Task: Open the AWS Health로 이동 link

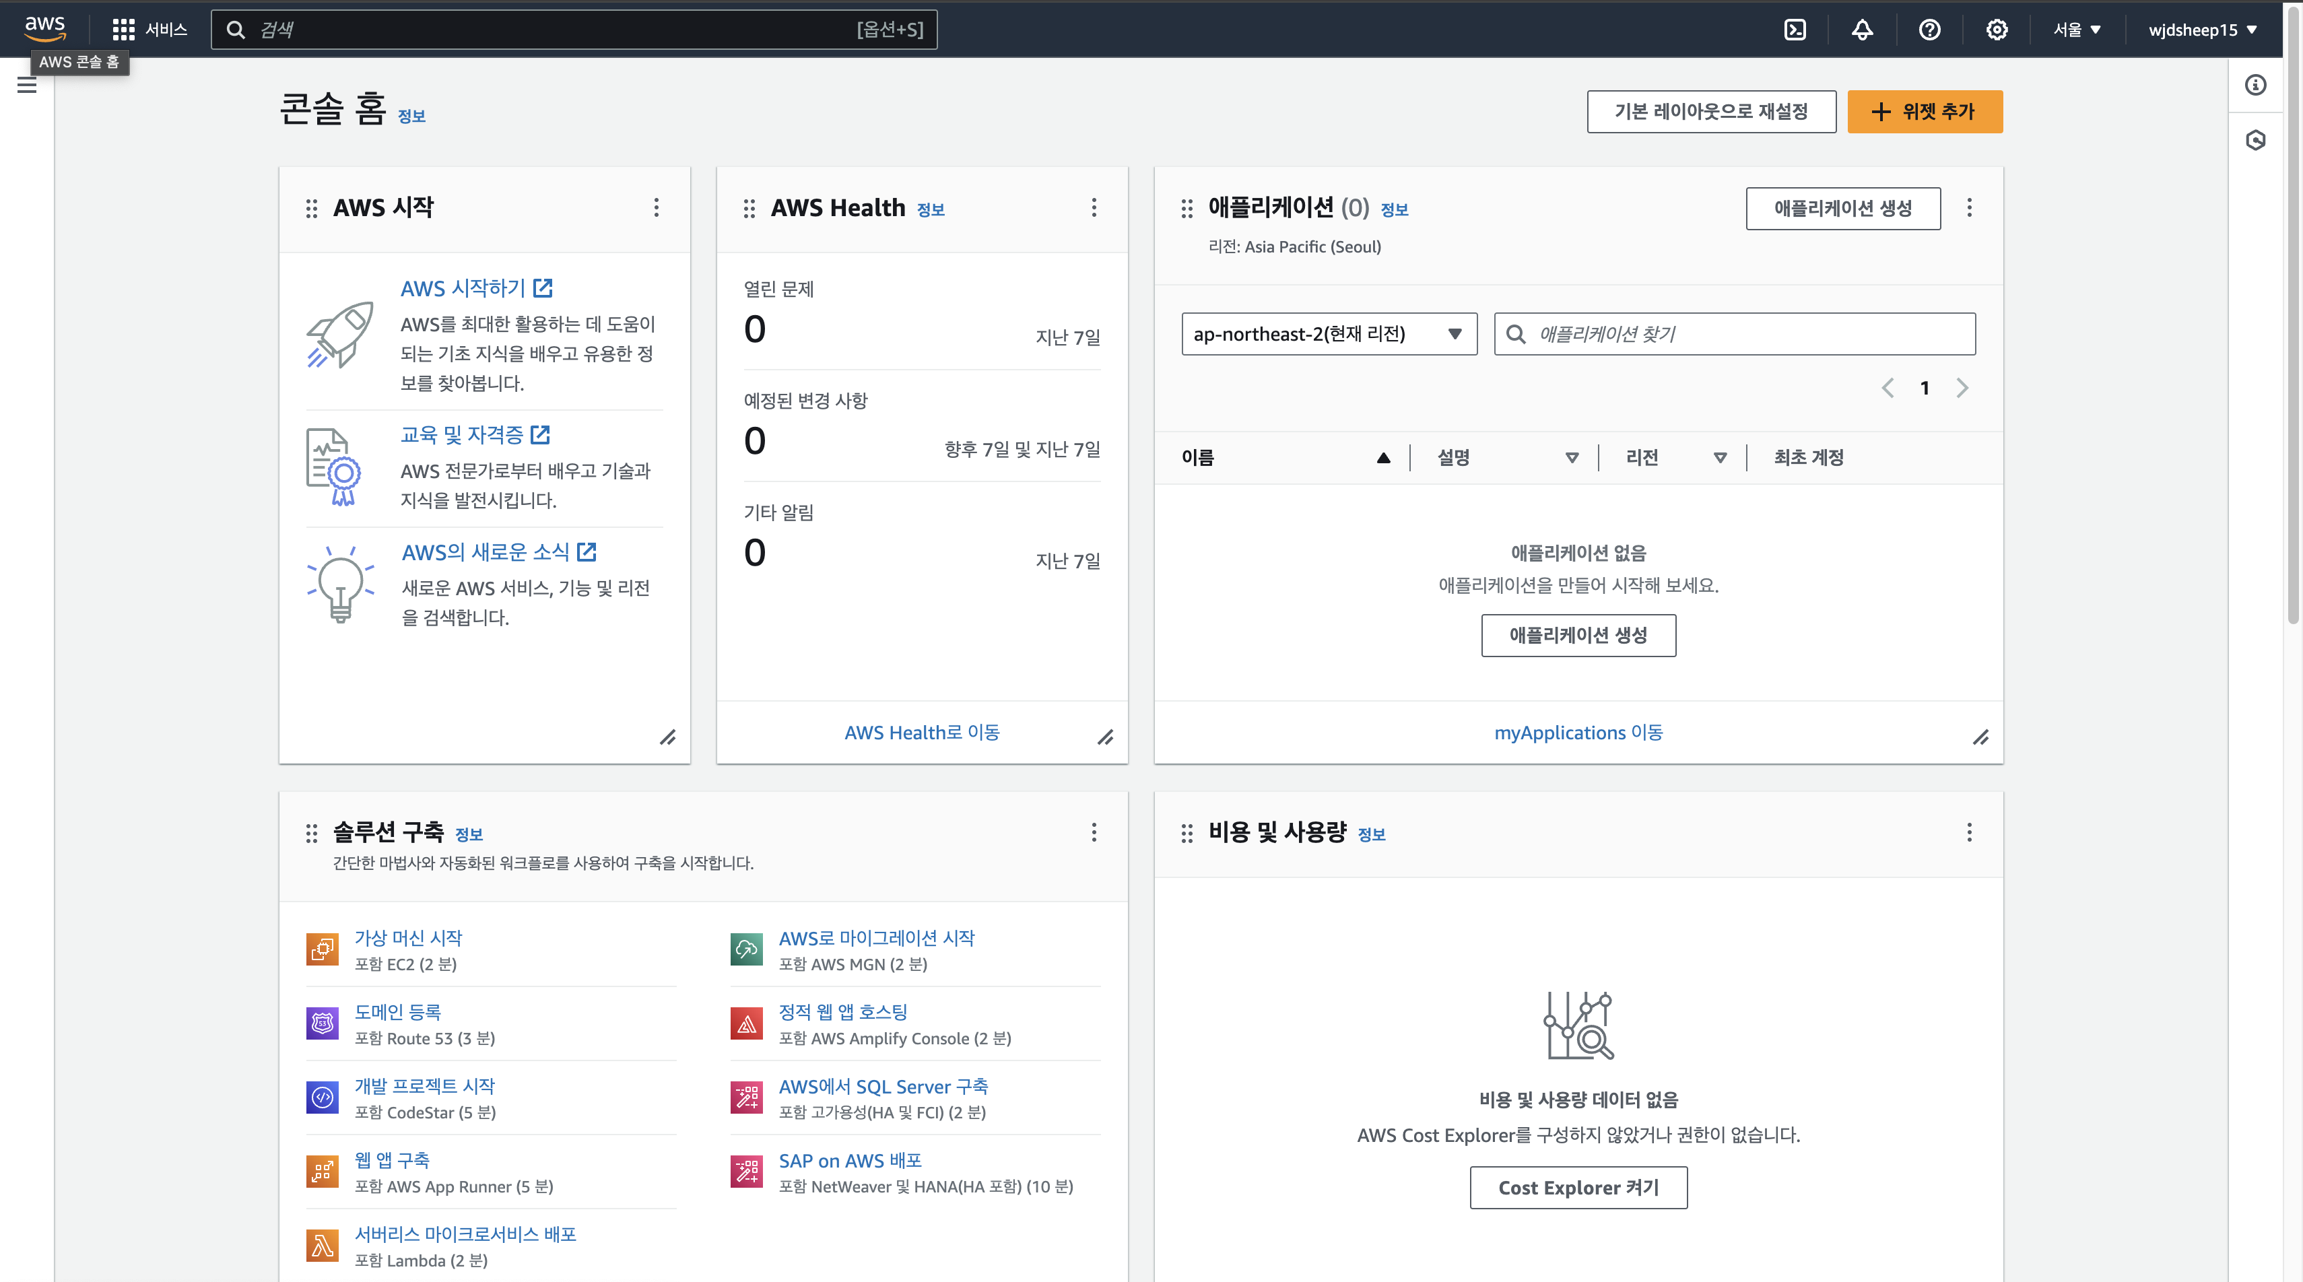Action: point(922,732)
